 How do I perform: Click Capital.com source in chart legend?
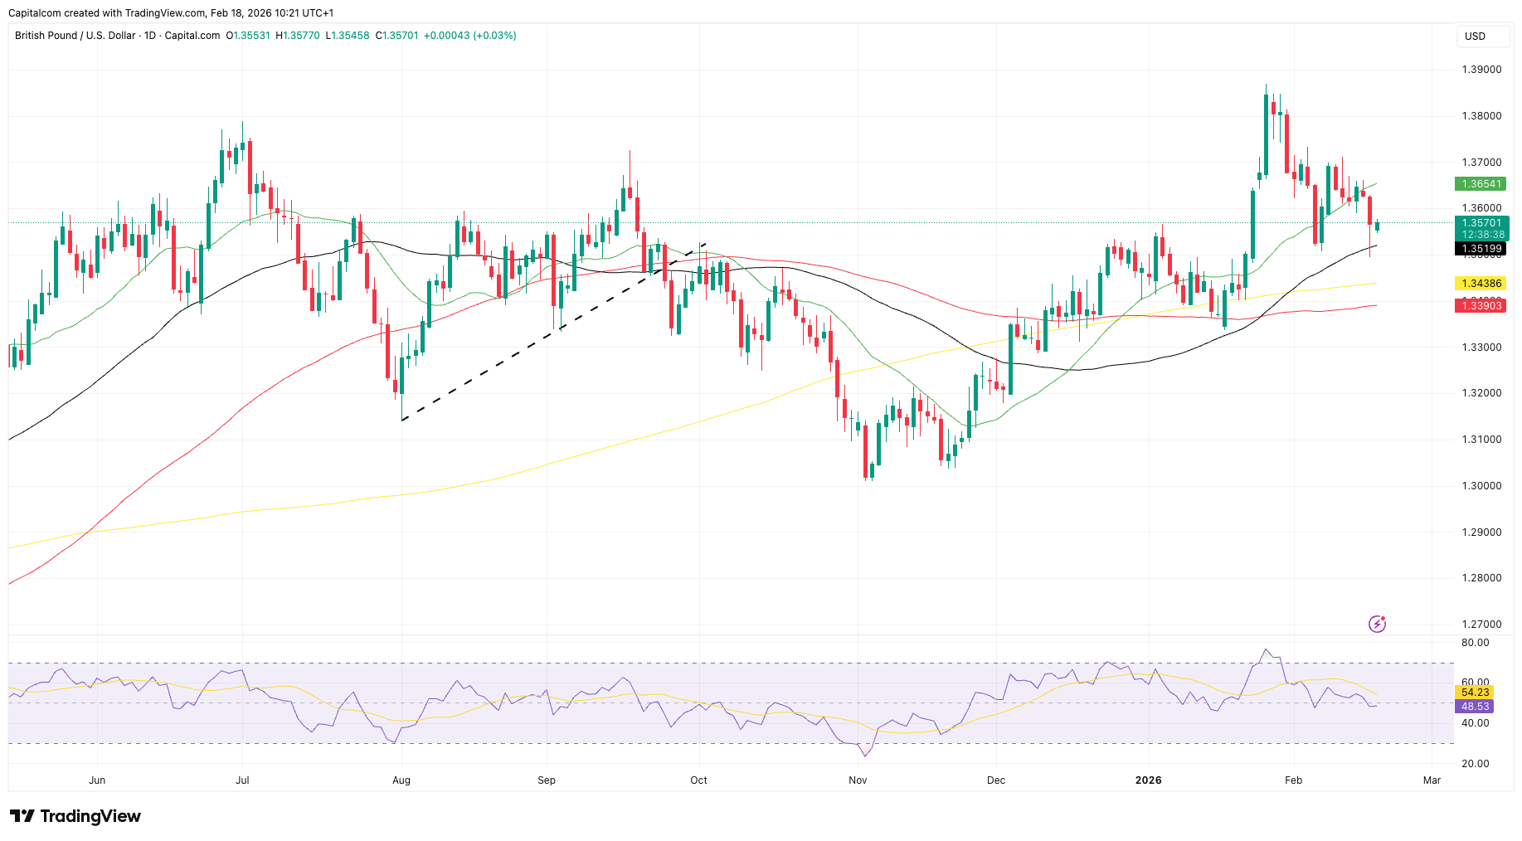click(192, 36)
